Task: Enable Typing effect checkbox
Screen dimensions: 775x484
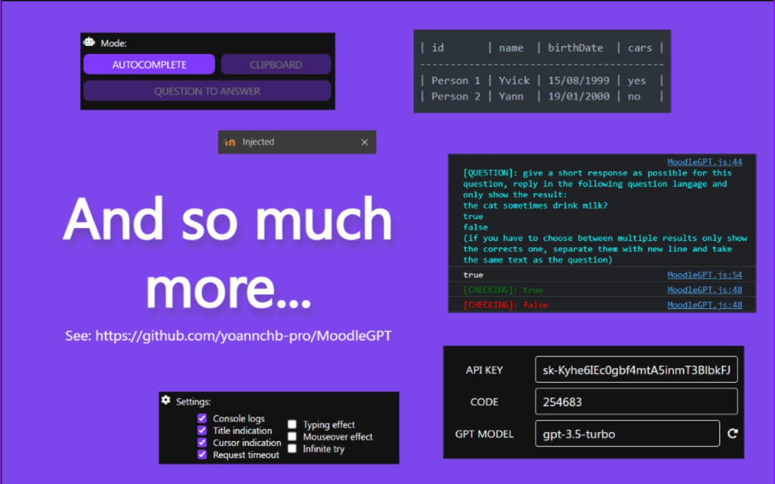Action: click(x=292, y=425)
